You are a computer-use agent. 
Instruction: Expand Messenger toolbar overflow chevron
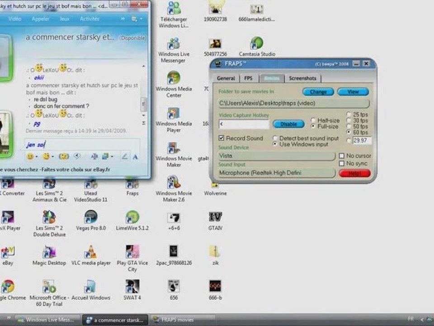tap(123, 19)
